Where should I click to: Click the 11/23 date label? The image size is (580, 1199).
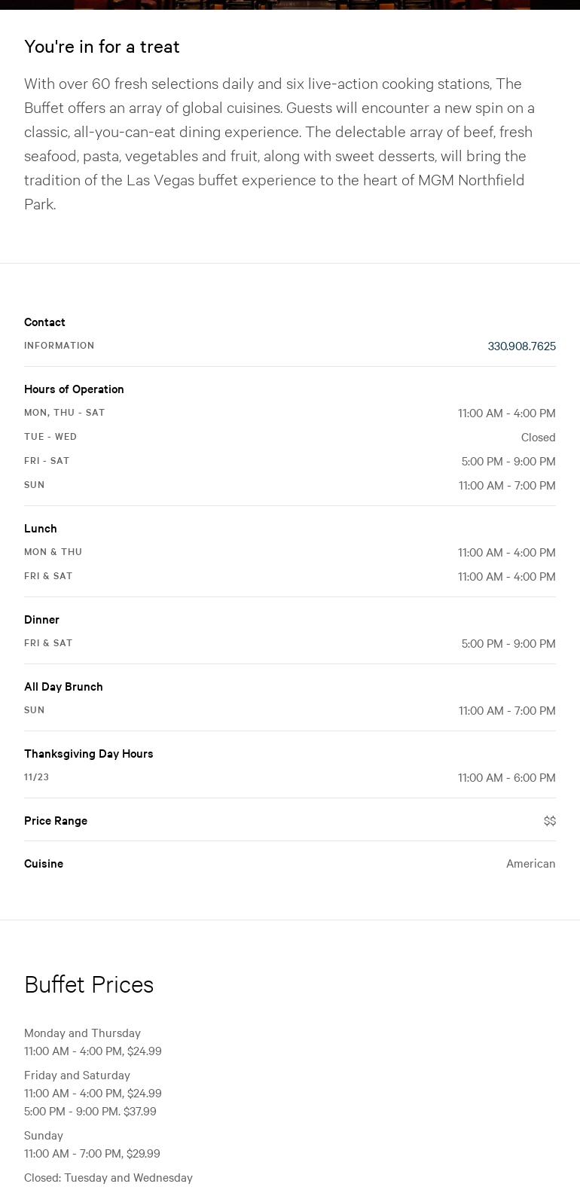point(36,777)
